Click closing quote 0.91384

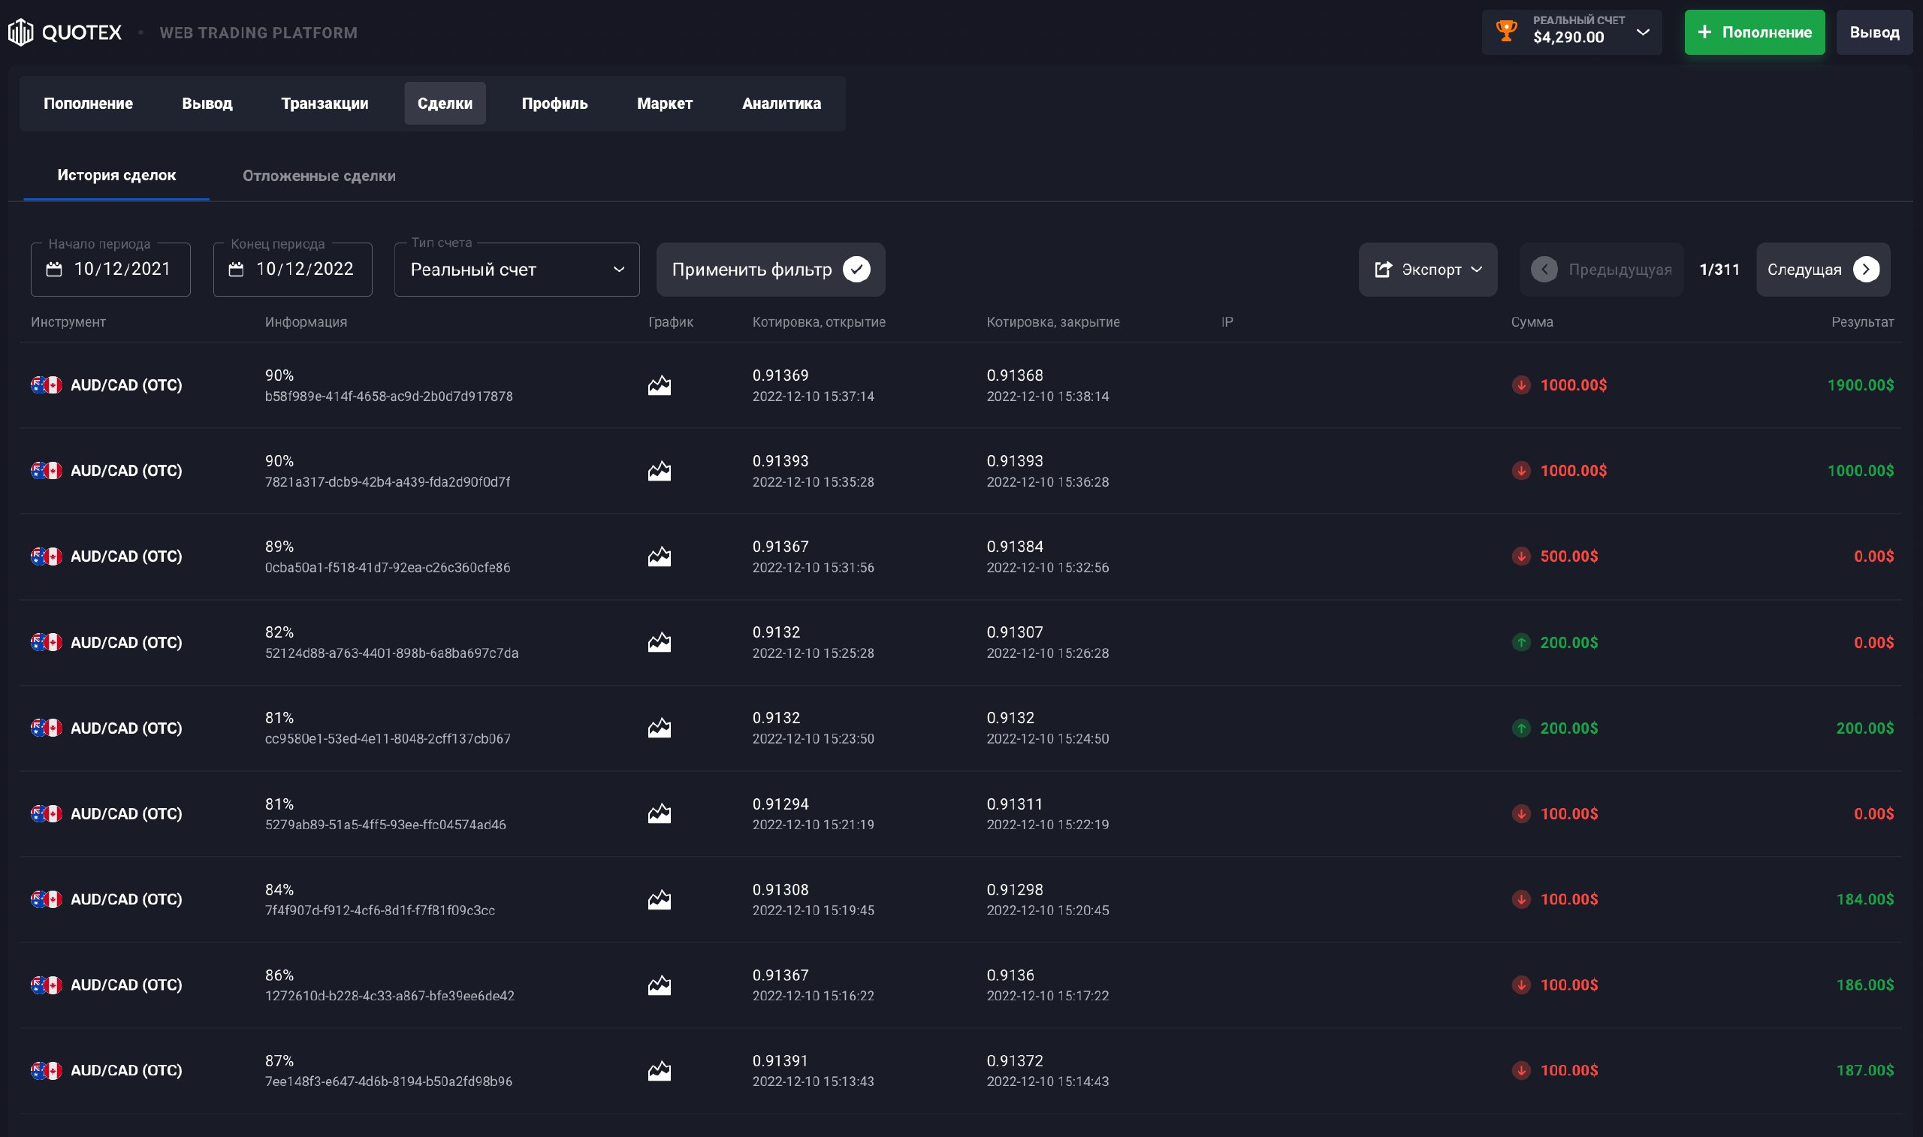point(1015,547)
